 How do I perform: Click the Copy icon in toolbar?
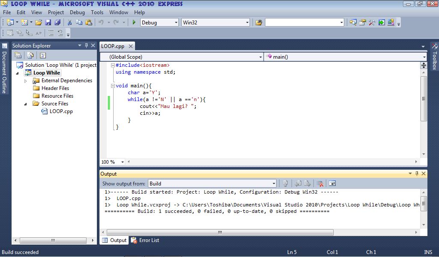tap(79, 22)
